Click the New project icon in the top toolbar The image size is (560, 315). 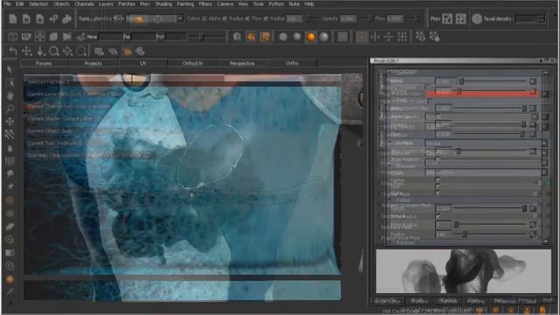point(12,18)
